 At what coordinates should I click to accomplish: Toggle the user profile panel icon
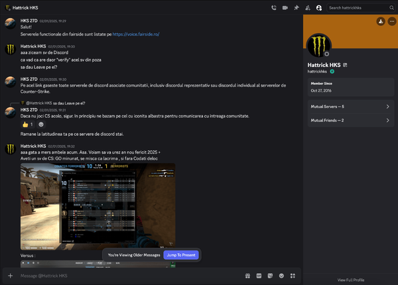click(319, 8)
